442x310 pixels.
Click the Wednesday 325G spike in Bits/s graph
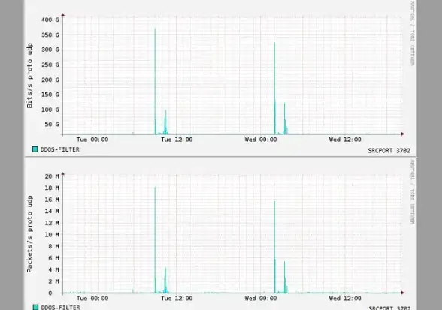pos(275,88)
